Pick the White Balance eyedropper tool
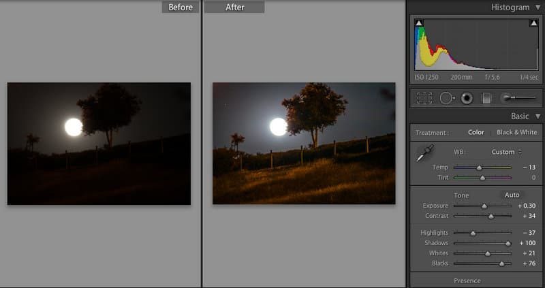The height and width of the screenshot is (288, 545). click(424, 154)
